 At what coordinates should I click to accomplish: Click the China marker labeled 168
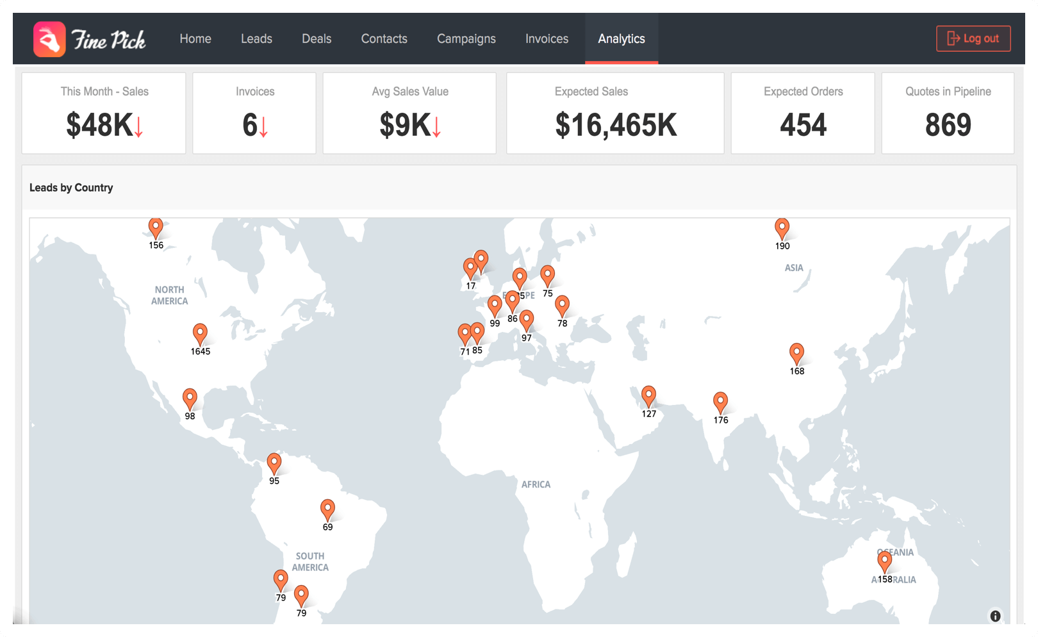point(796,352)
